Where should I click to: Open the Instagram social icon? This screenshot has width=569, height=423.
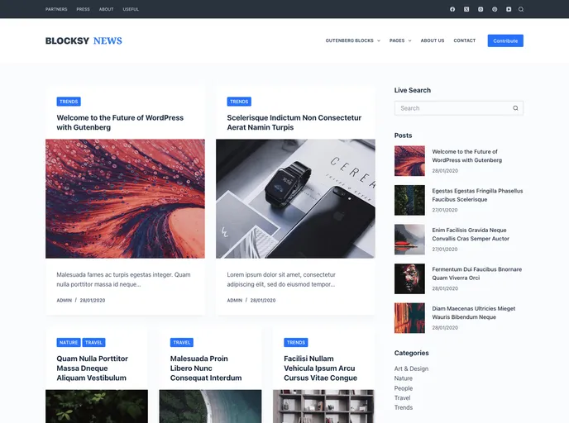tap(481, 9)
